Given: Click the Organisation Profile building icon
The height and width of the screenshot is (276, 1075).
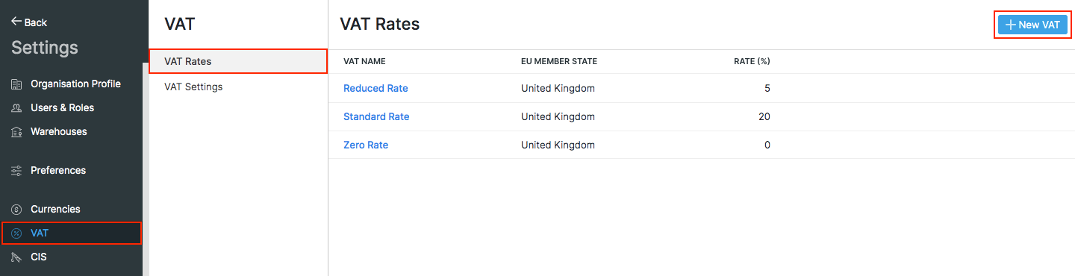Looking at the screenshot, I should [16, 84].
